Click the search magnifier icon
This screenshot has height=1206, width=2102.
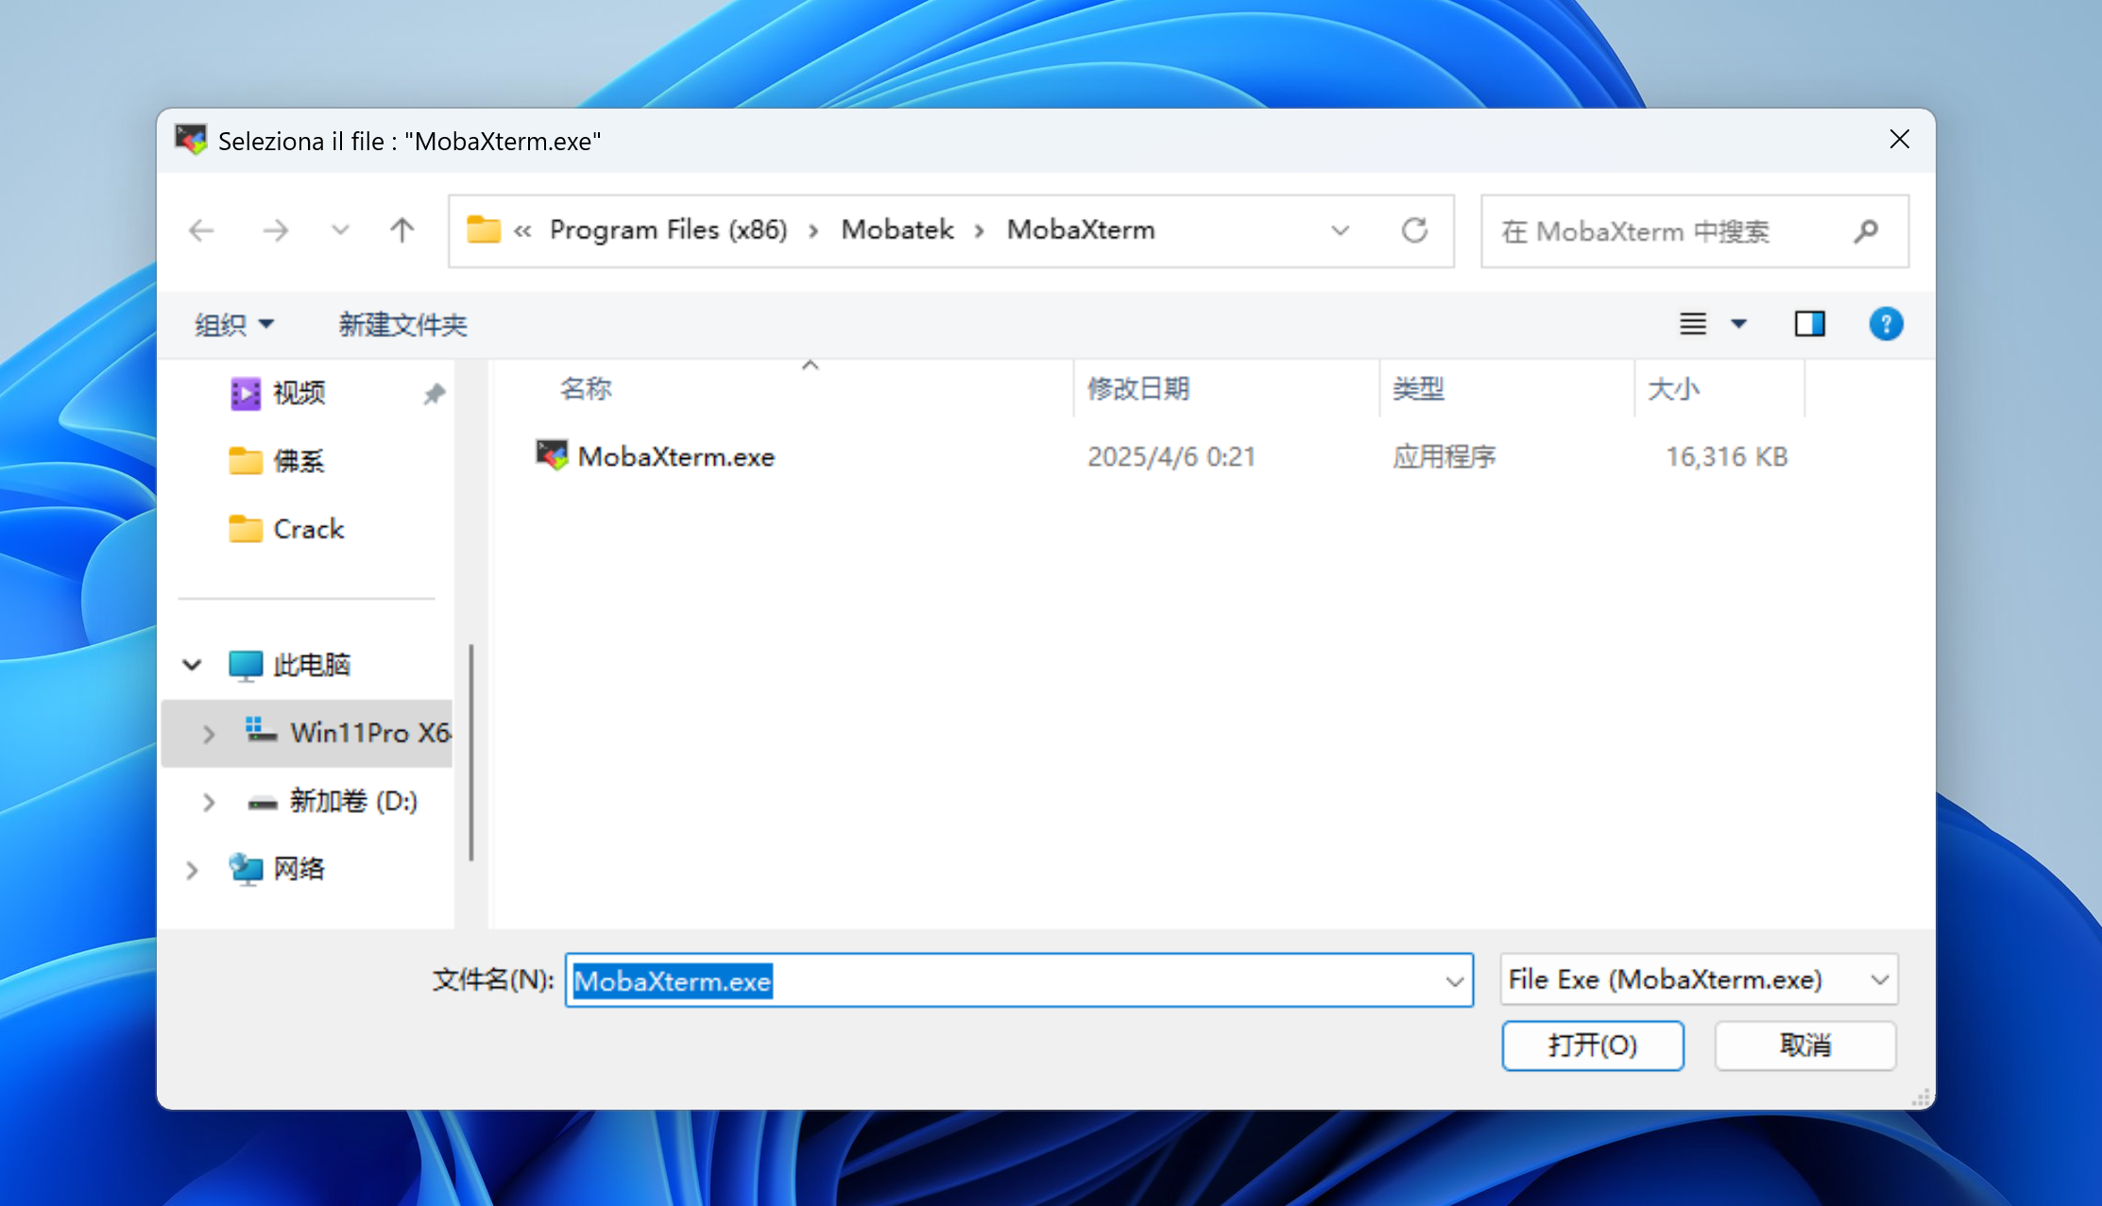click(1865, 231)
